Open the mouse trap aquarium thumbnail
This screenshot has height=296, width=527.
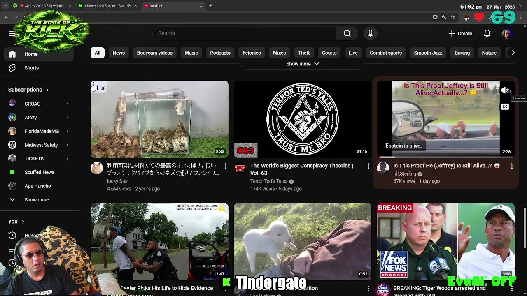pyautogui.click(x=159, y=119)
